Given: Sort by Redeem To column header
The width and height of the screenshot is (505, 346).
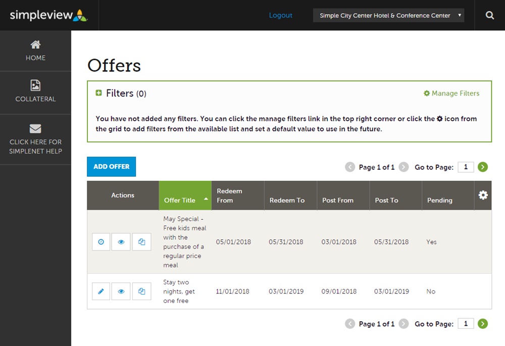Looking at the screenshot, I should [290, 195].
